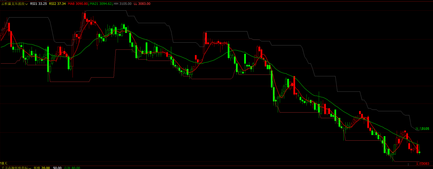Click the small white tick near 支撑3083
The image size is (433, 169).
pos(408,164)
